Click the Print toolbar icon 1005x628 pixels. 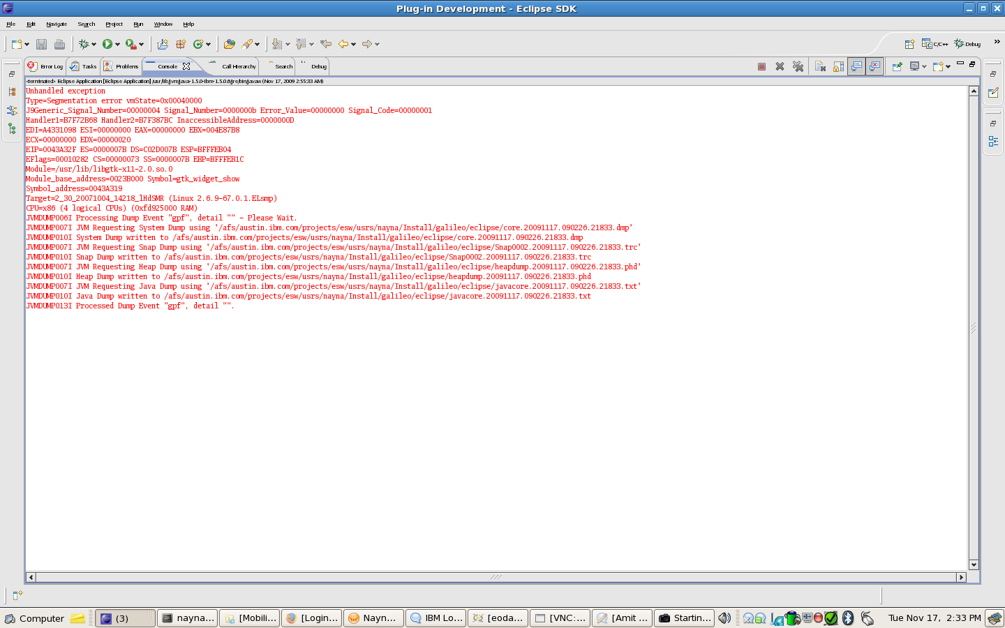pos(59,44)
